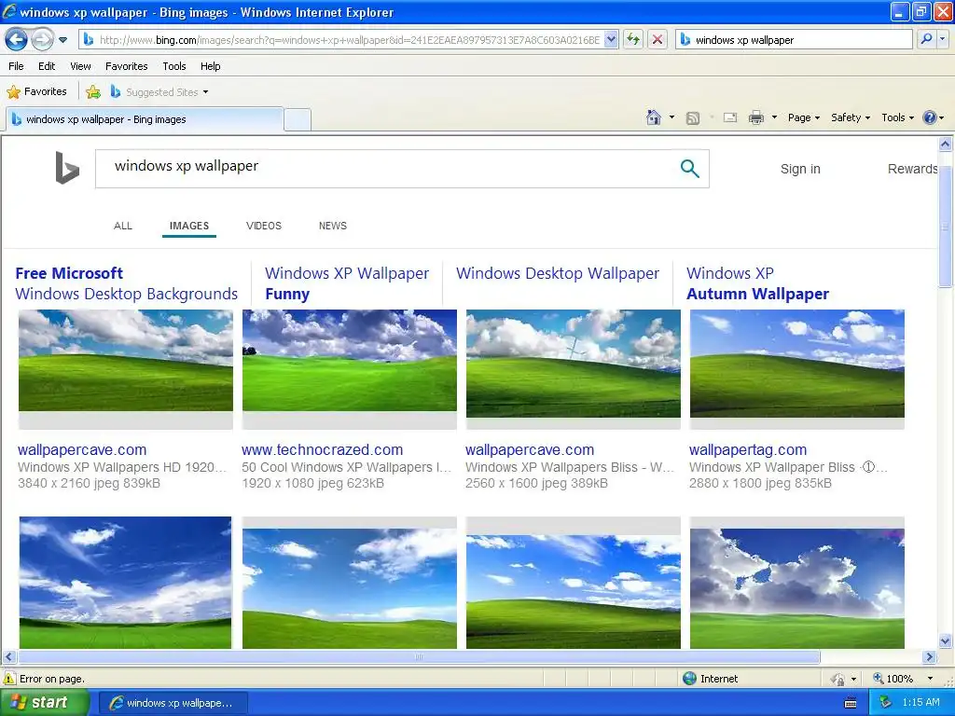Click the Internet zone globe icon
The width and height of the screenshot is (955, 716).
[x=689, y=679]
